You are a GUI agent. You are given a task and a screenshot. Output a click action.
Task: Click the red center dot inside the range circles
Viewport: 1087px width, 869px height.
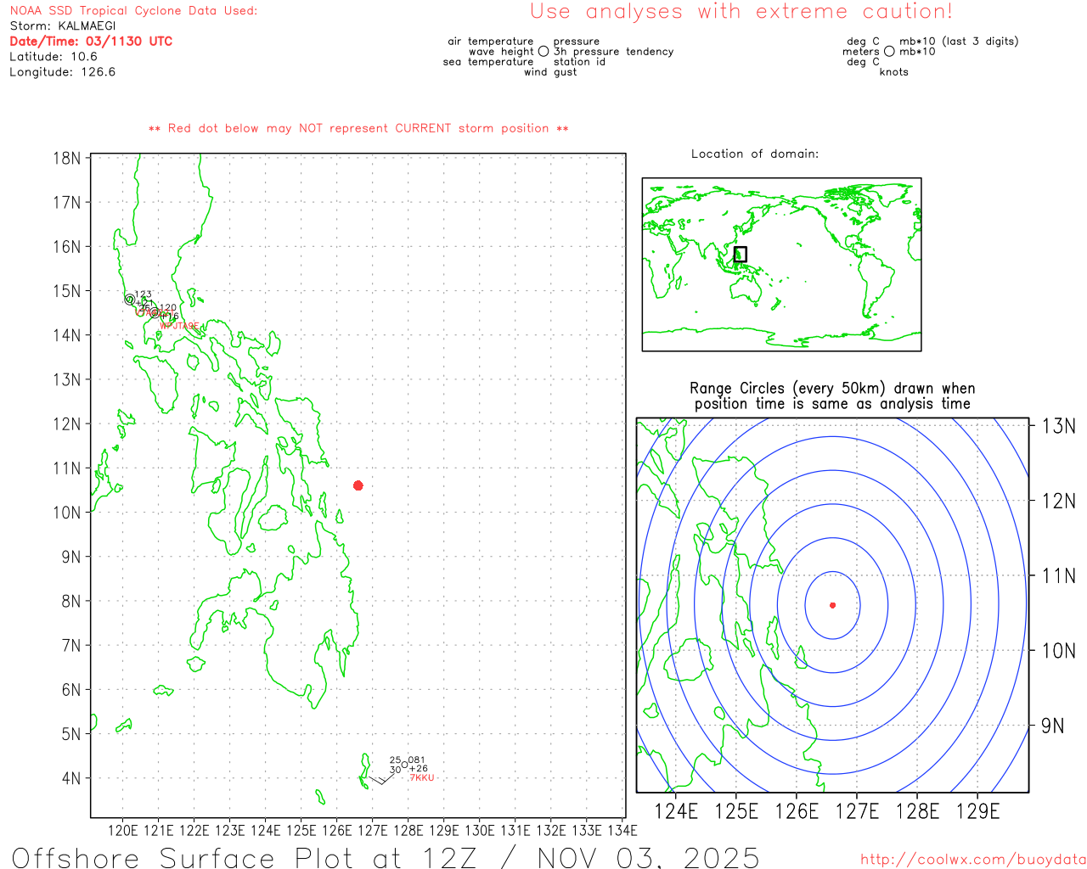(832, 605)
